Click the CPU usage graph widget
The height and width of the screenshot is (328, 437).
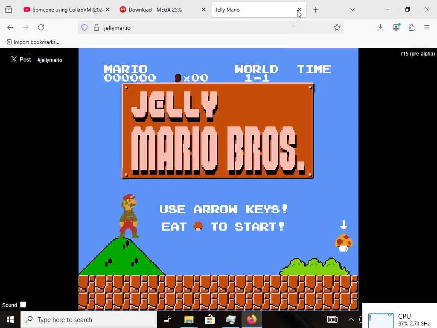(x=381, y=321)
